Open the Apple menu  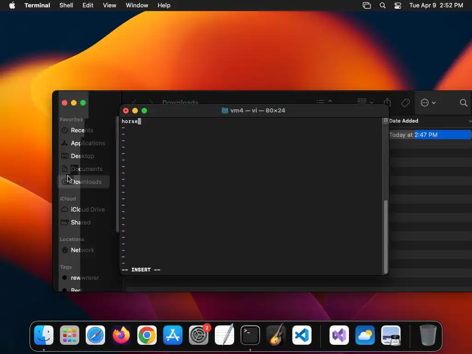point(12,6)
